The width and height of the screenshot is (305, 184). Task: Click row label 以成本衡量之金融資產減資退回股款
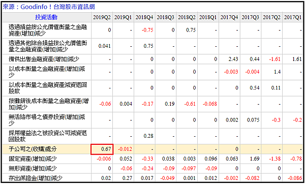(48, 88)
